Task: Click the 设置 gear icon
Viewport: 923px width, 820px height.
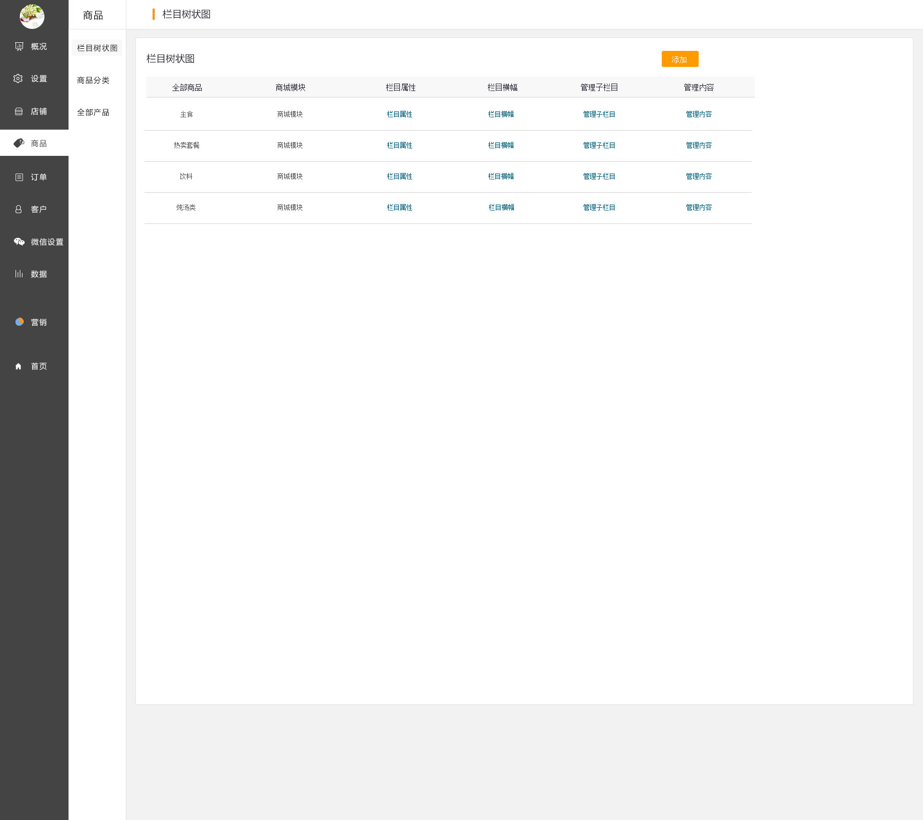Action: [x=18, y=79]
